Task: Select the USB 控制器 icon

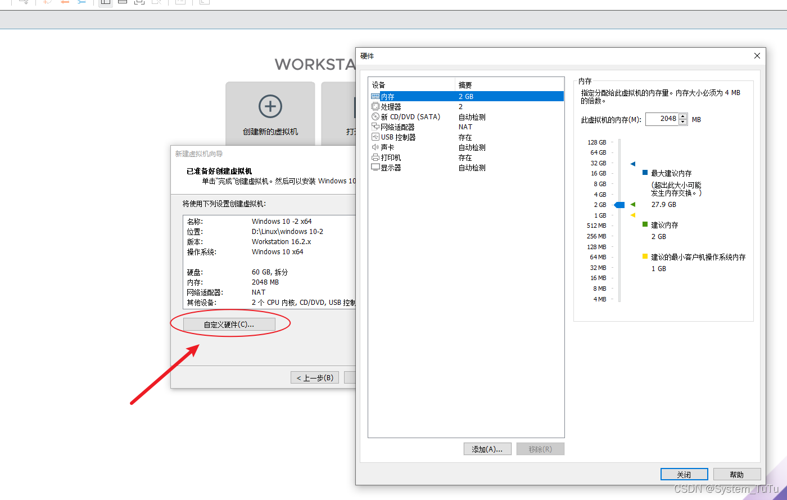Action: tap(376, 137)
